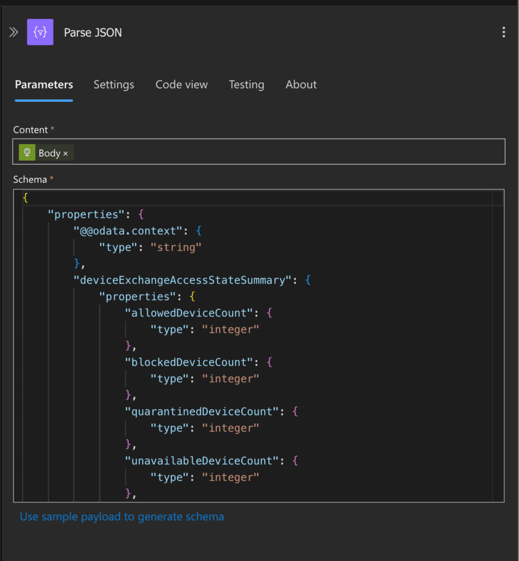The height and width of the screenshot is (561, 519).
Task: Open the Code view tab
Action: [181, 84]
